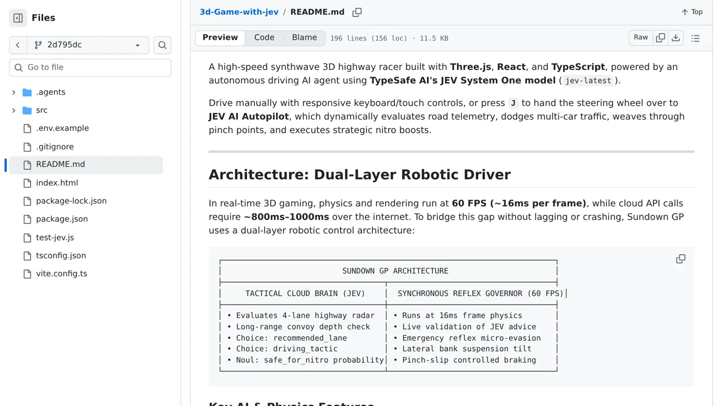This screenshot has width=722, height=406.
Task: Click the .gitignore file icon
Action: click(x=27, y=147)
